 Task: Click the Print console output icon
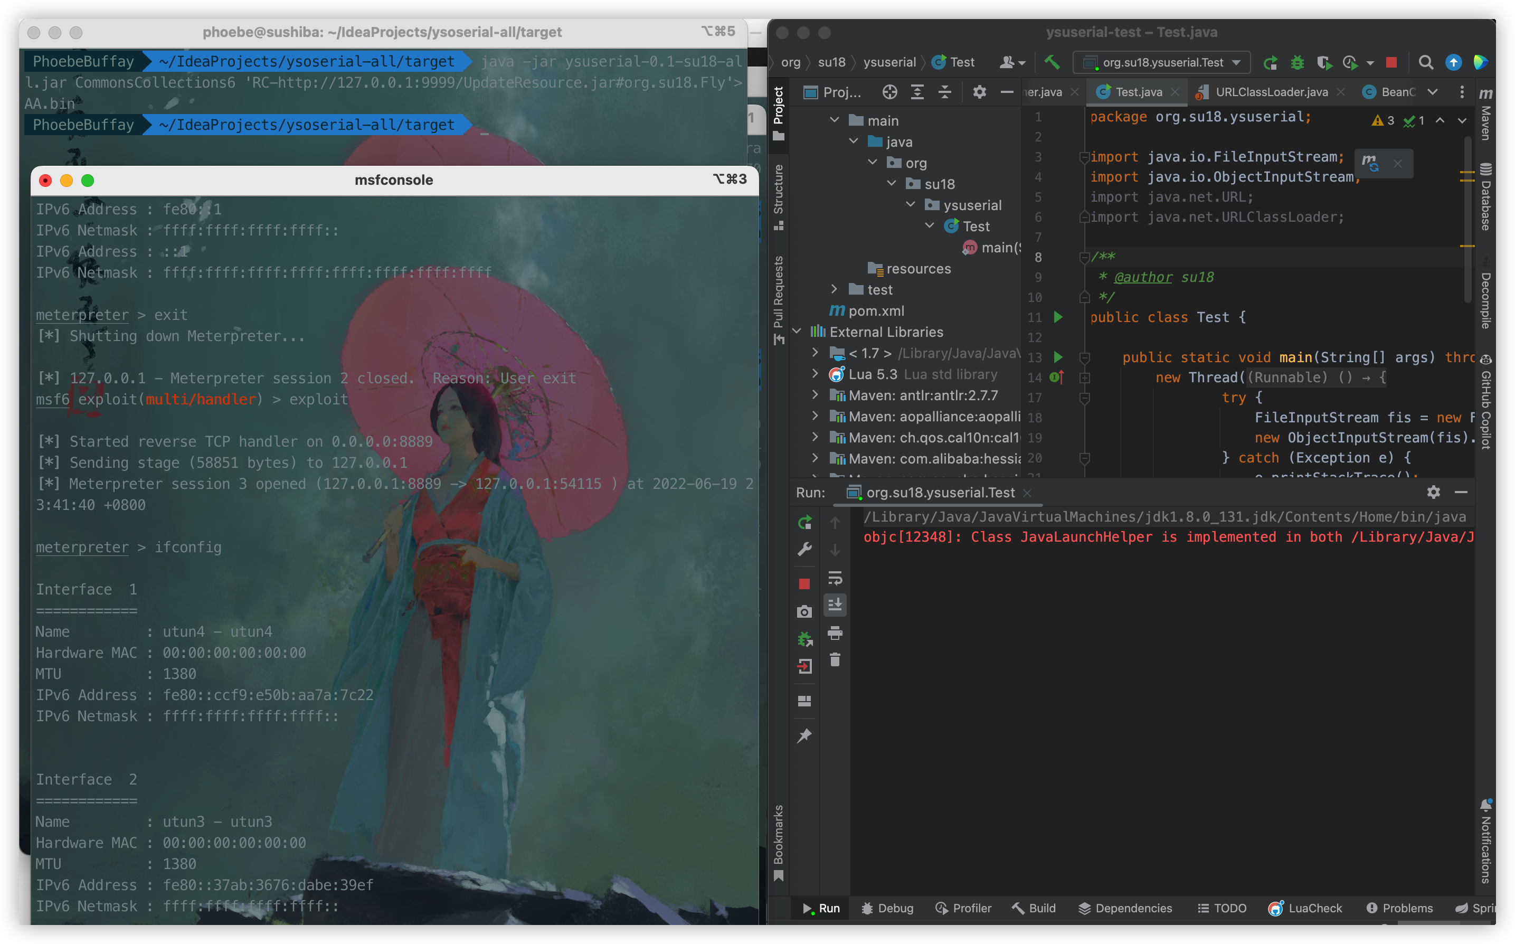tap(835, 633)
